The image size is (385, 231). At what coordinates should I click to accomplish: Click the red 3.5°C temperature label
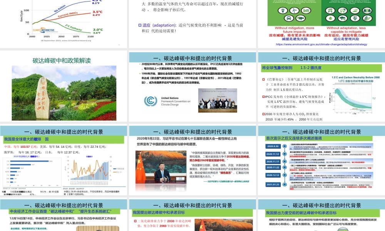click(x=97, y=12)
